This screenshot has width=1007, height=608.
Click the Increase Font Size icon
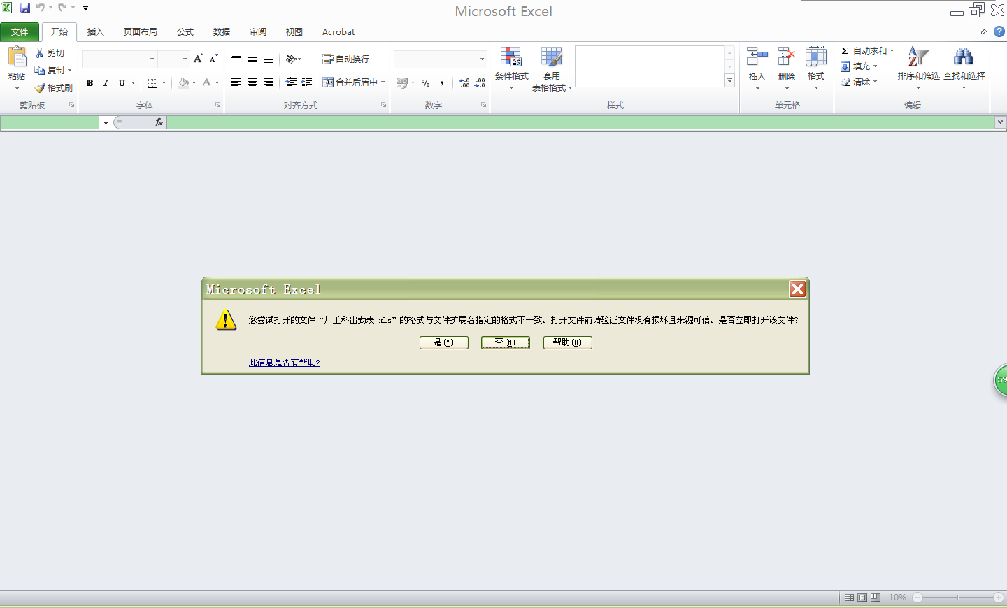pos(199,59)
